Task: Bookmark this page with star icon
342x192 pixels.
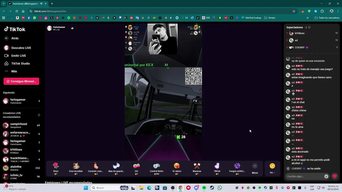Action: [x=294, y=11]
